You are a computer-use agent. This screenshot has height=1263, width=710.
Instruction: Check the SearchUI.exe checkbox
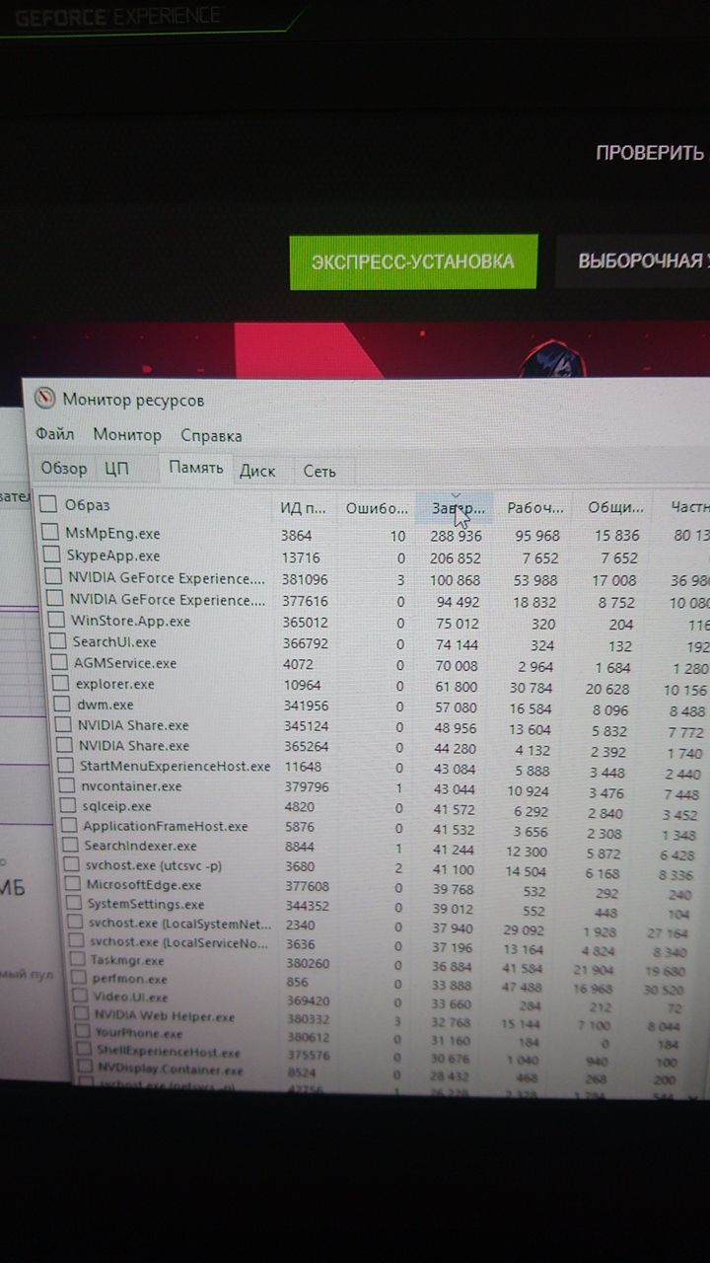(x=57, y=641)
